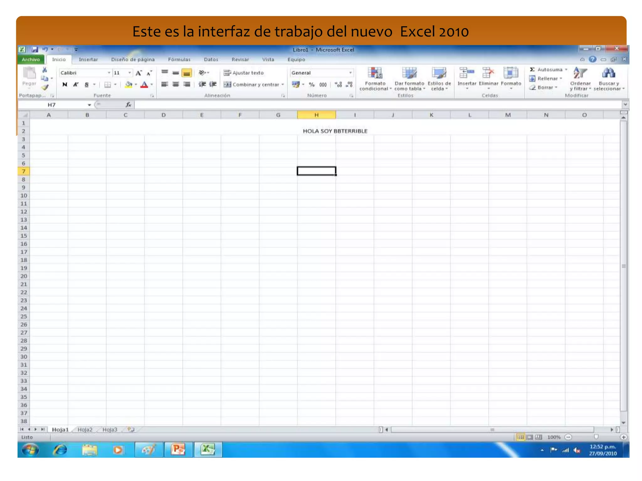The height and width of the screenshot is (481, 642).
Task: Open the Archivo tab
Action: tap(31, 59)
